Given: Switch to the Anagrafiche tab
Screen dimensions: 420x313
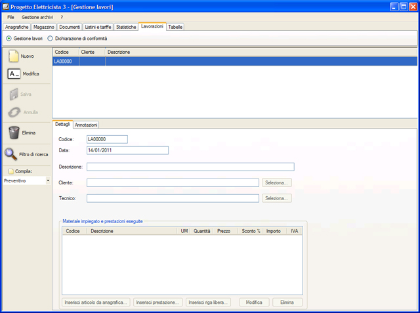Looking at the screenshot, I should click(16, 27).
